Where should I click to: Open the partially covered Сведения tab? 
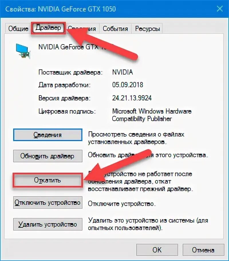point(83,29)
